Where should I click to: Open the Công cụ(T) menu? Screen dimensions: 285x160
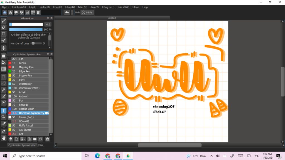[108, 7]
